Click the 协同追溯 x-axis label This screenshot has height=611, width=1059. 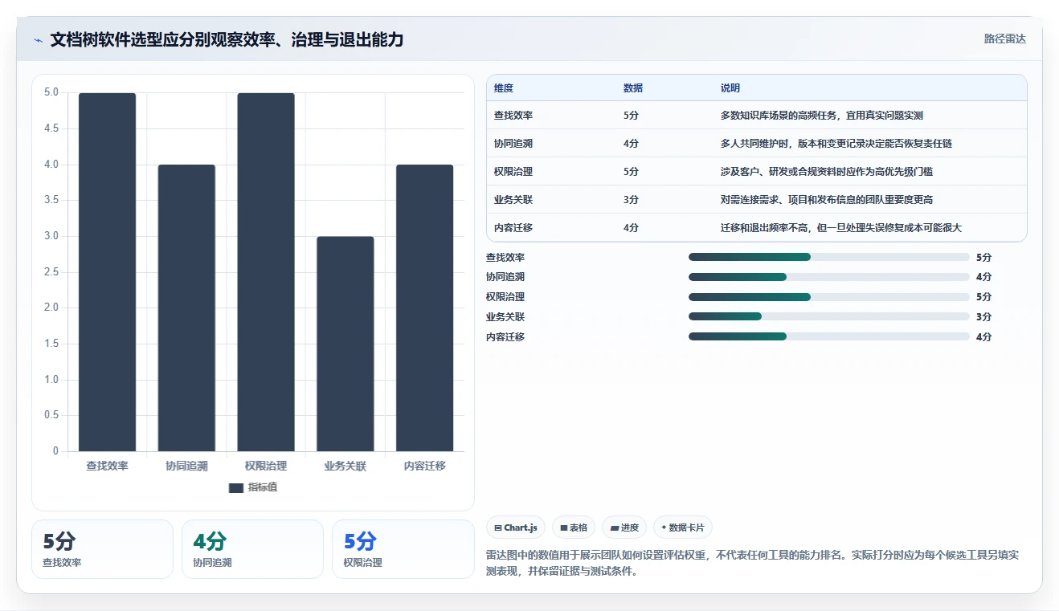point(186,466)
